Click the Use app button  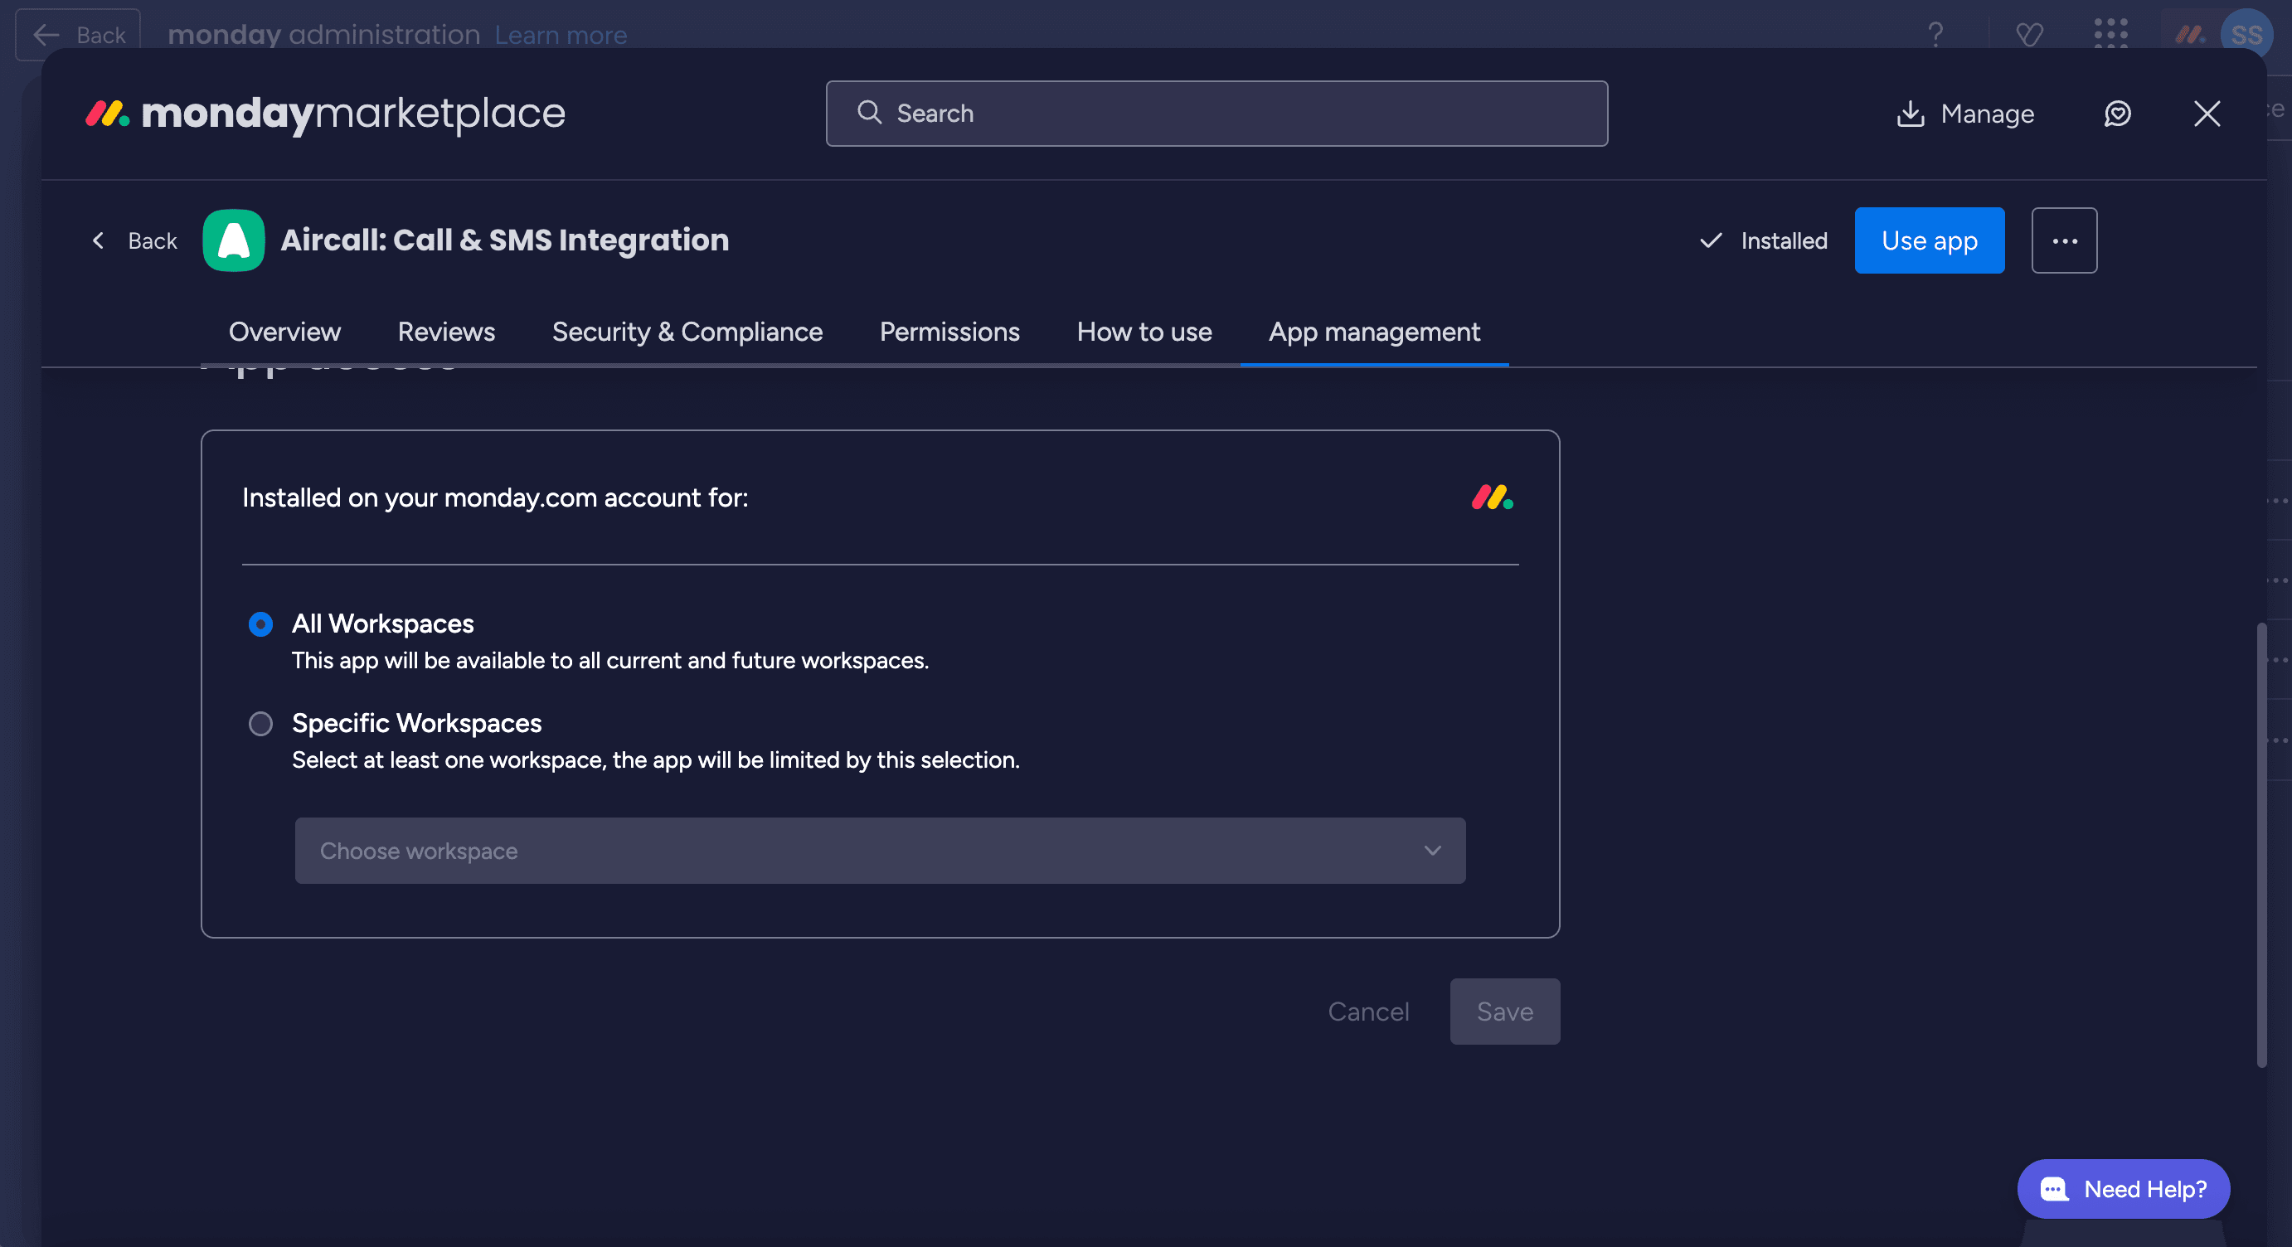(1929, 240)
